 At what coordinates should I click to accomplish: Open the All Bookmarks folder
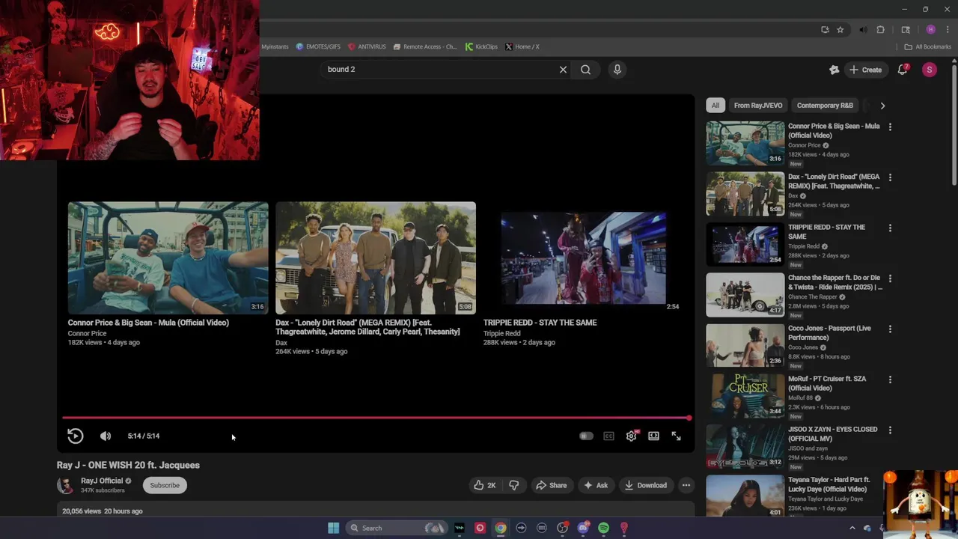click(x=928, y=46)
